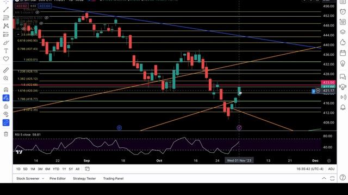The image size is (348, 195).
Task: Open the notifications bell
Action: (x=343, y=107)
